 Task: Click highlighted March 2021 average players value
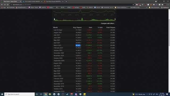click(x=78, y=45)
